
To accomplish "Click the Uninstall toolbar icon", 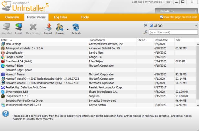I will pos(7,28).
